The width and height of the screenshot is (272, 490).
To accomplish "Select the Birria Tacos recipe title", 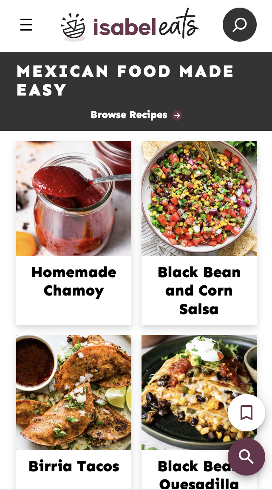I will point(74,466).
